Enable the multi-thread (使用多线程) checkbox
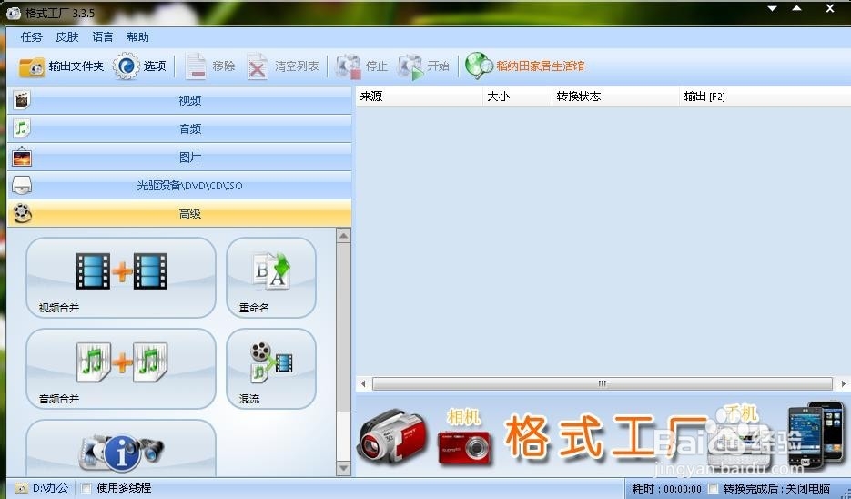The image size is (851, 499). click(x=86, y=488)
